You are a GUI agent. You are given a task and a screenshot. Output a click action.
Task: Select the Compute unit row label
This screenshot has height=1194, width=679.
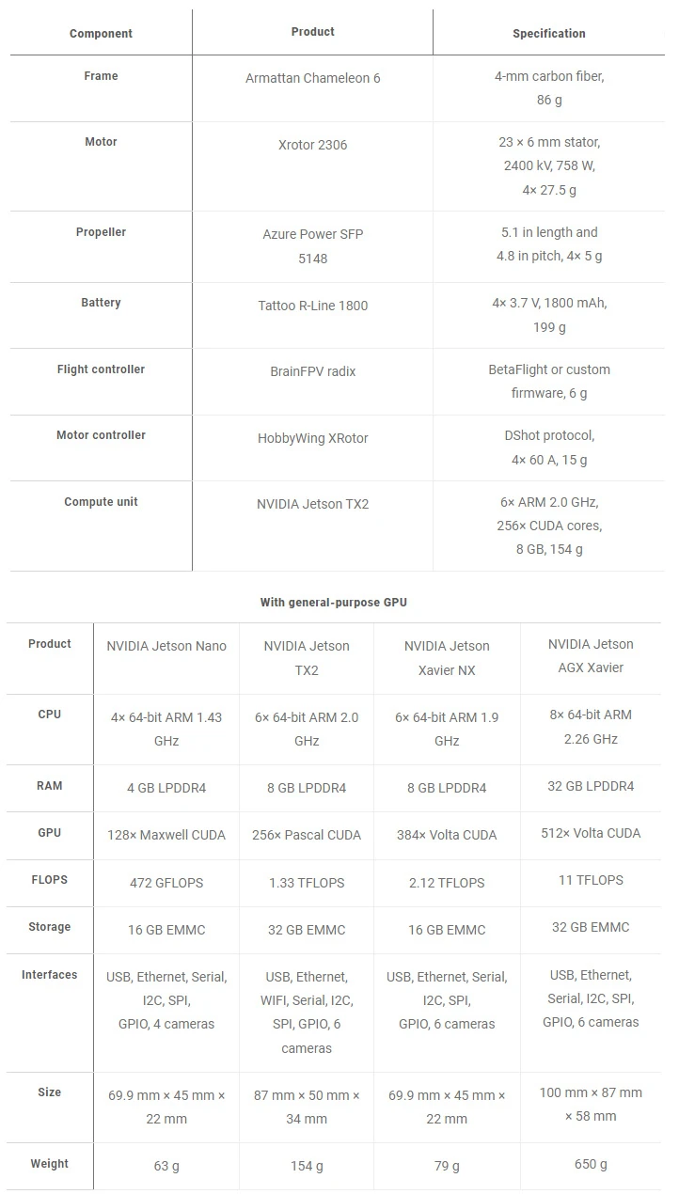coord(101,502)
